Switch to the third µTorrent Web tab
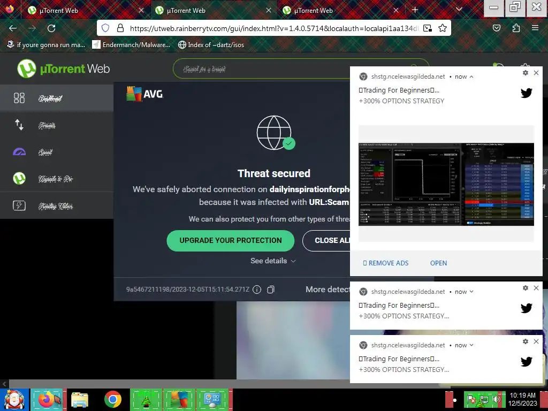 [x=341, y=10]
